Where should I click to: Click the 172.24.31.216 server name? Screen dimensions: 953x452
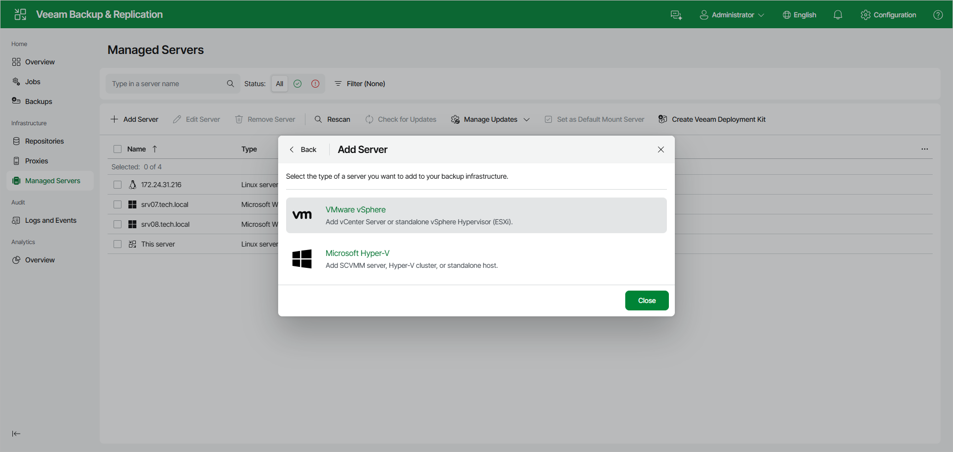coord(161,185)
